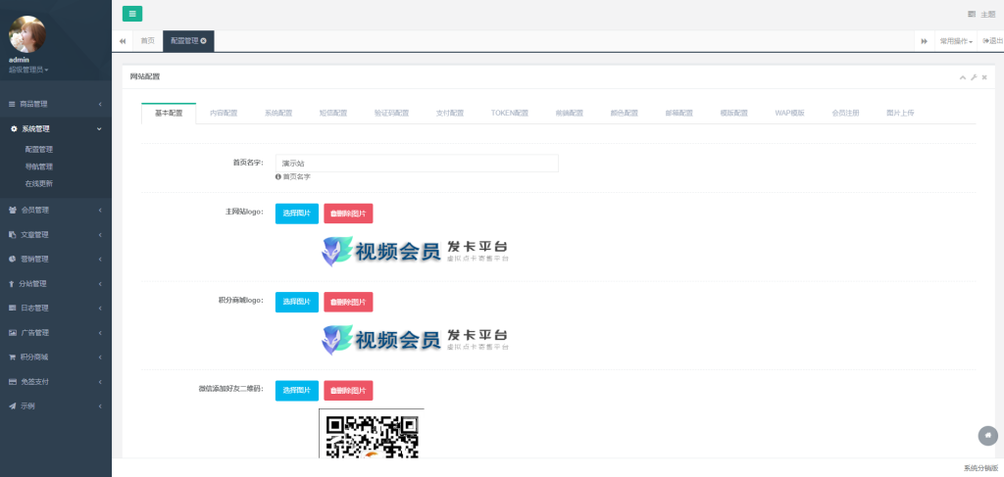This screenshot has height=477, width=1004.
Task: Click 删除图片 for 积分商城logo
Action: click(348, 302)
